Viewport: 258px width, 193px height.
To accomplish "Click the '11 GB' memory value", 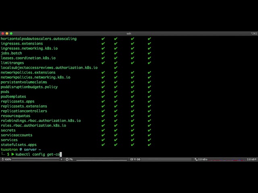I will tap(137, 159).
